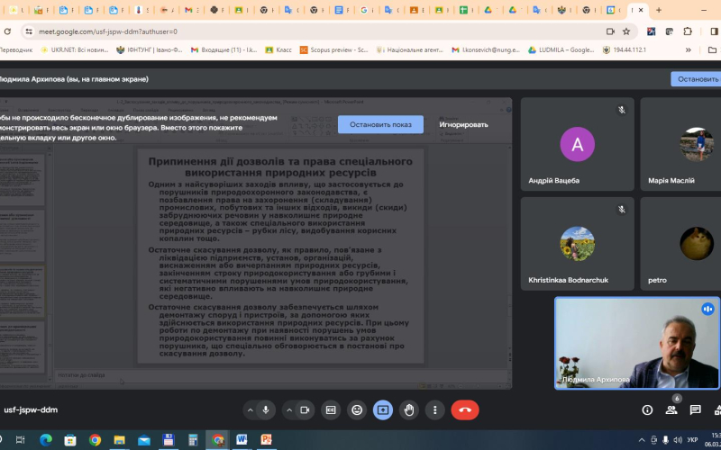Open the Mail app from the taskbar
721x450 pixels.
[144, 440]
